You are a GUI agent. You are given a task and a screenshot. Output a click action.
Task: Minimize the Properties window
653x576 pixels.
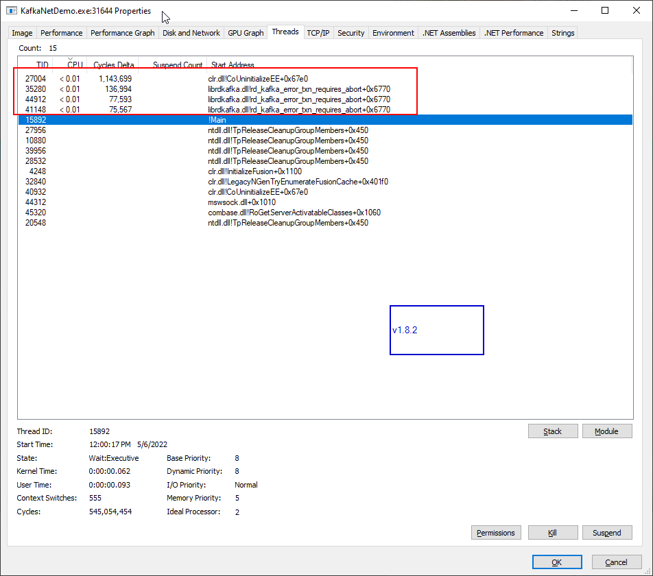574,10
